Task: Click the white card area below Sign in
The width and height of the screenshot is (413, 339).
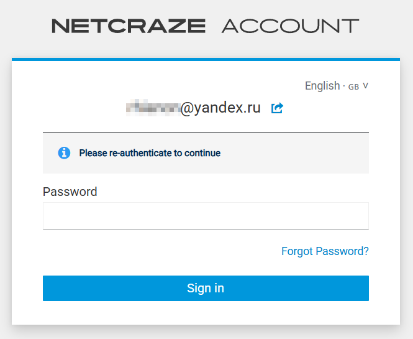Action: click(x=206, y=313)
